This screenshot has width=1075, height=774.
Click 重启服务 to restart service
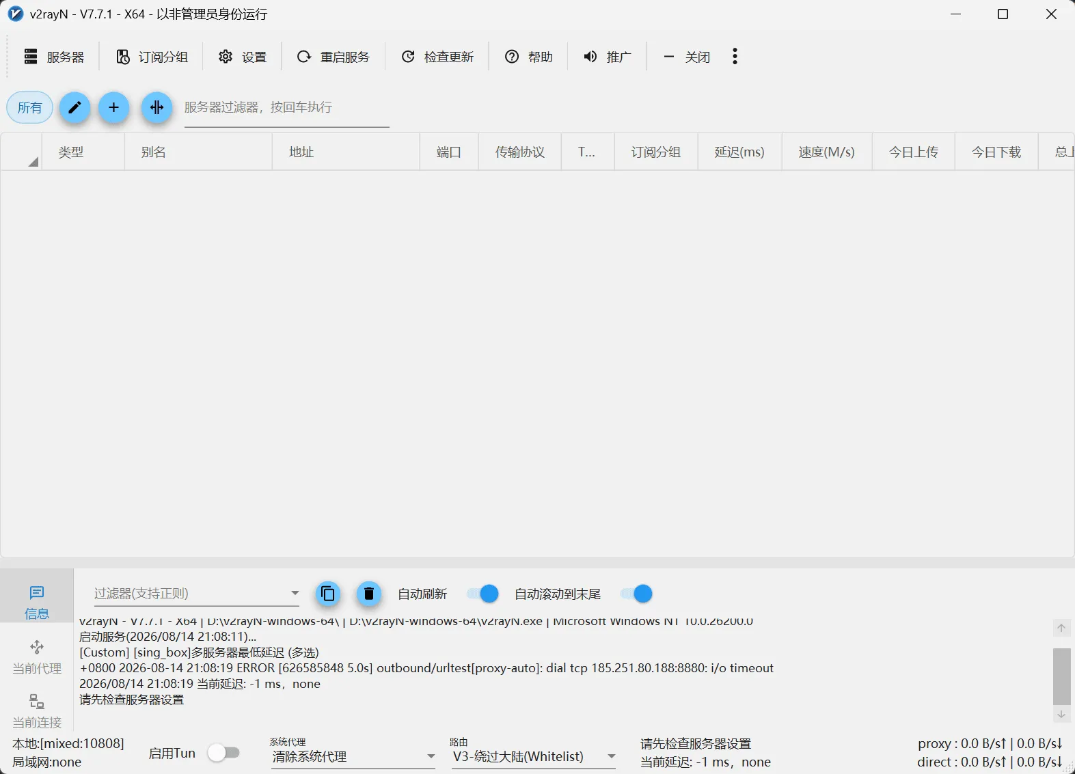pyautogui.click(x=334, y=57)
